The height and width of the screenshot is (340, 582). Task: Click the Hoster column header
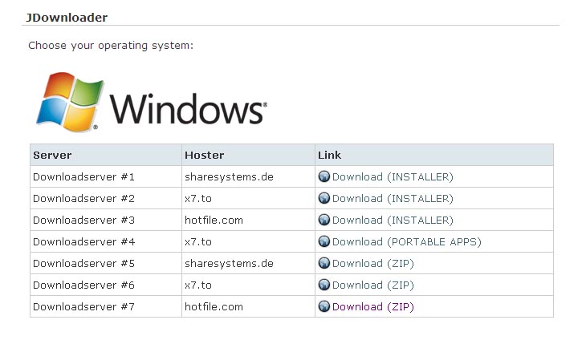coord(204,155)
